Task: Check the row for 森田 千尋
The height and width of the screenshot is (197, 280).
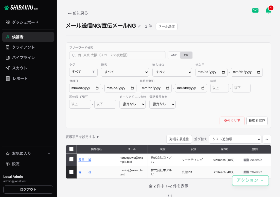Action: (x=71, y=172)
